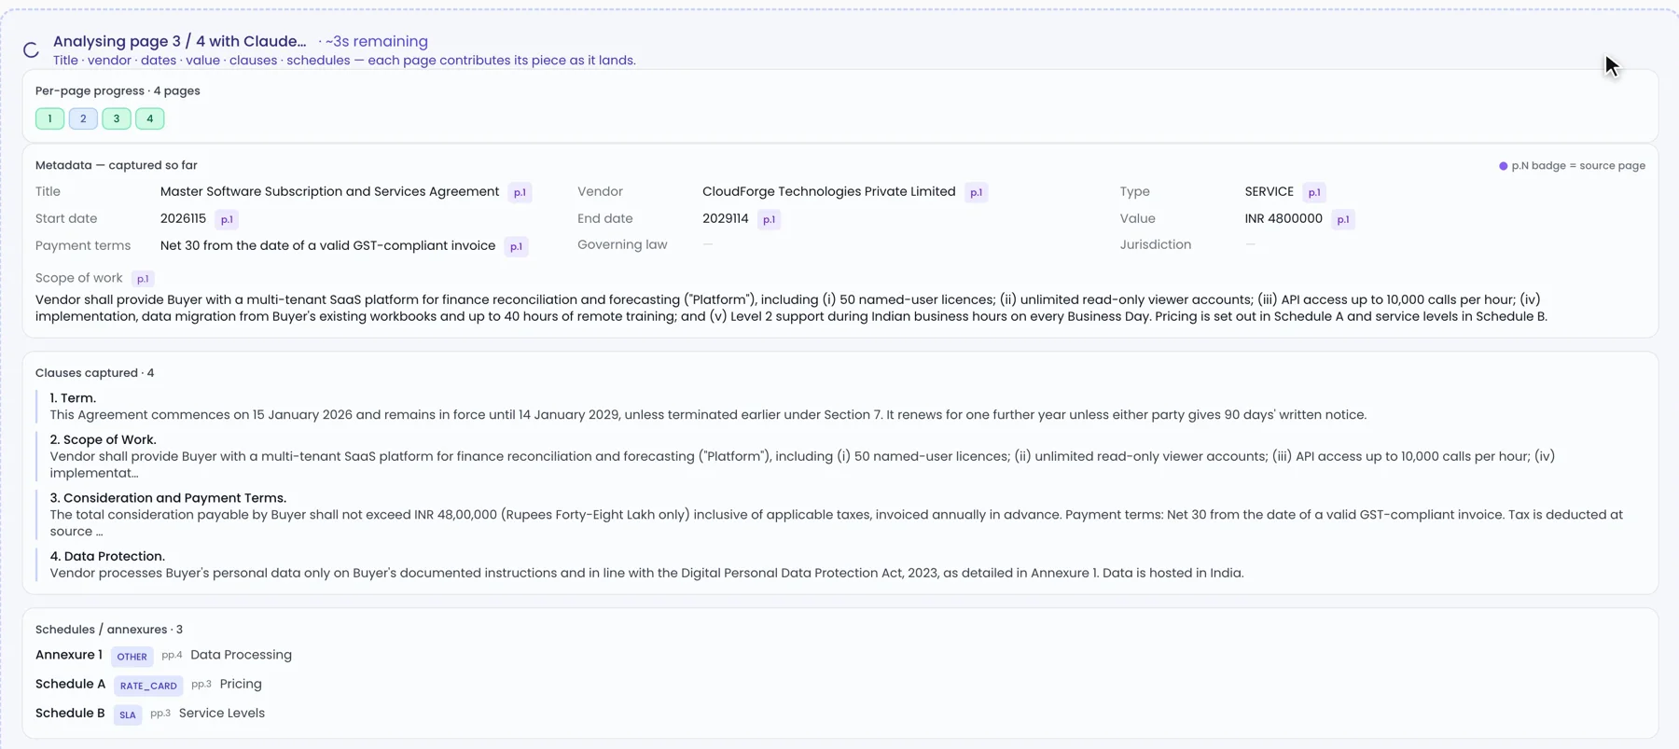This screenshot has width=1679, height=749.
Task: Click the SLA tag on Schedule B
Action: [128, 714]
